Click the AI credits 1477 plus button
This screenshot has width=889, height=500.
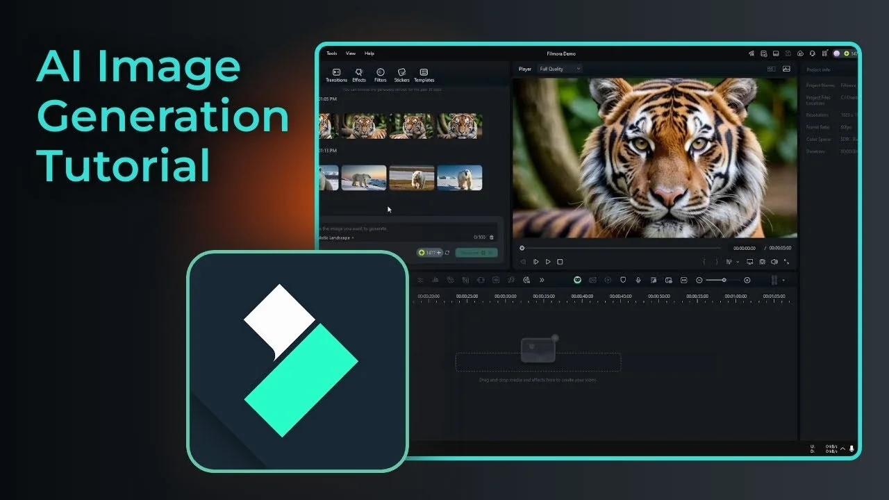tap(430, 253)
